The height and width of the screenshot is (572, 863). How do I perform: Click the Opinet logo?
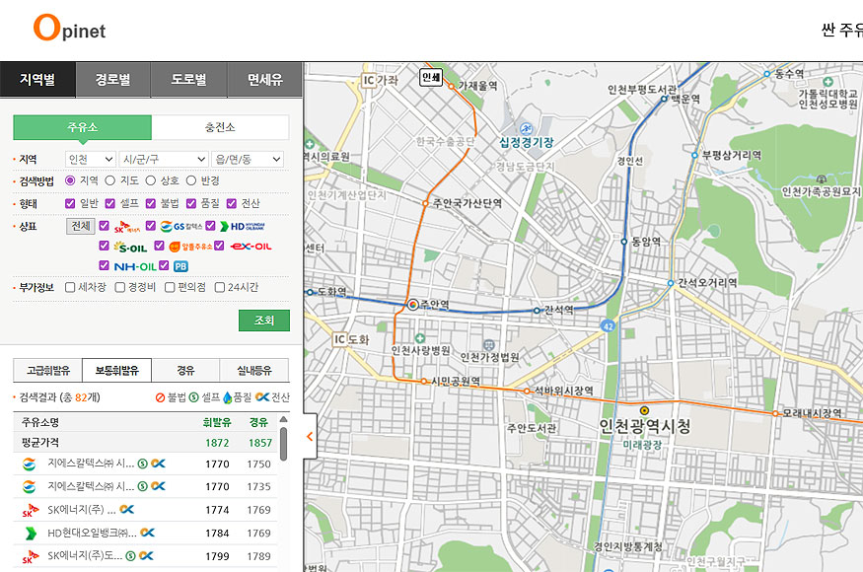69,30
